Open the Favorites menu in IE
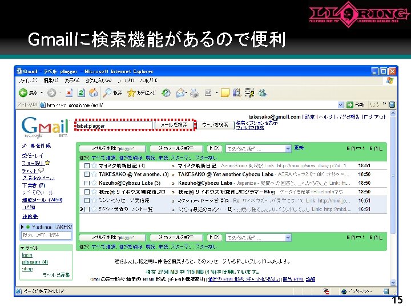The image size is (411, 308). pos(98,80)
